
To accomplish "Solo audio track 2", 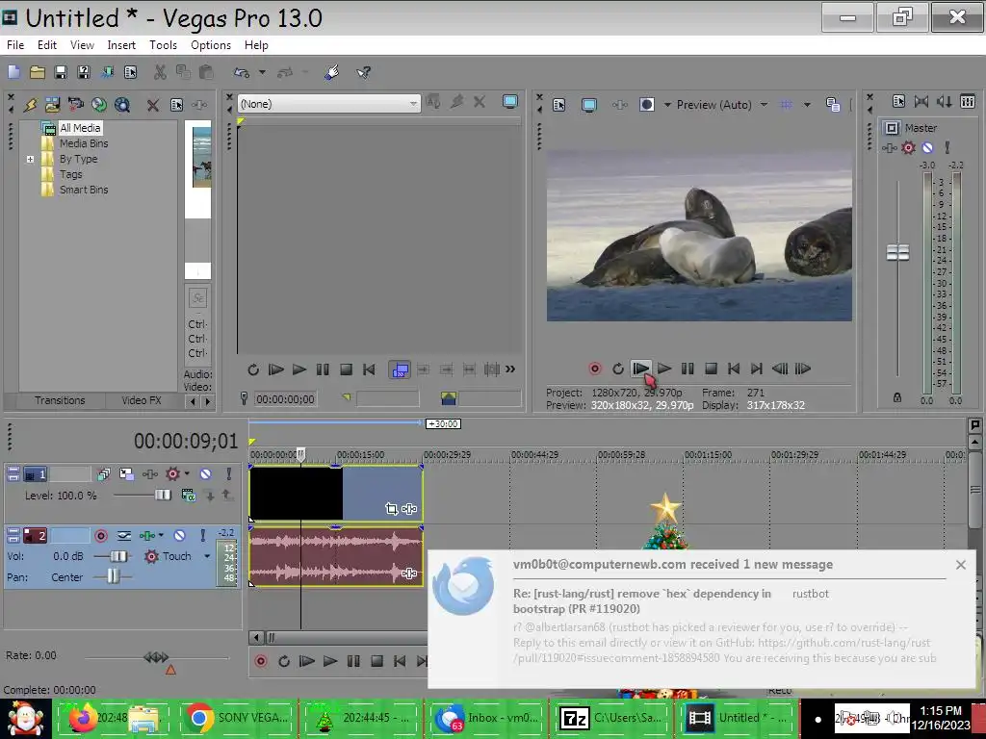I will [203, 535].
